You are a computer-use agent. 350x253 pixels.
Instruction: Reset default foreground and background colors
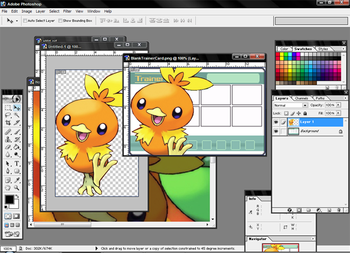point(6,207)
